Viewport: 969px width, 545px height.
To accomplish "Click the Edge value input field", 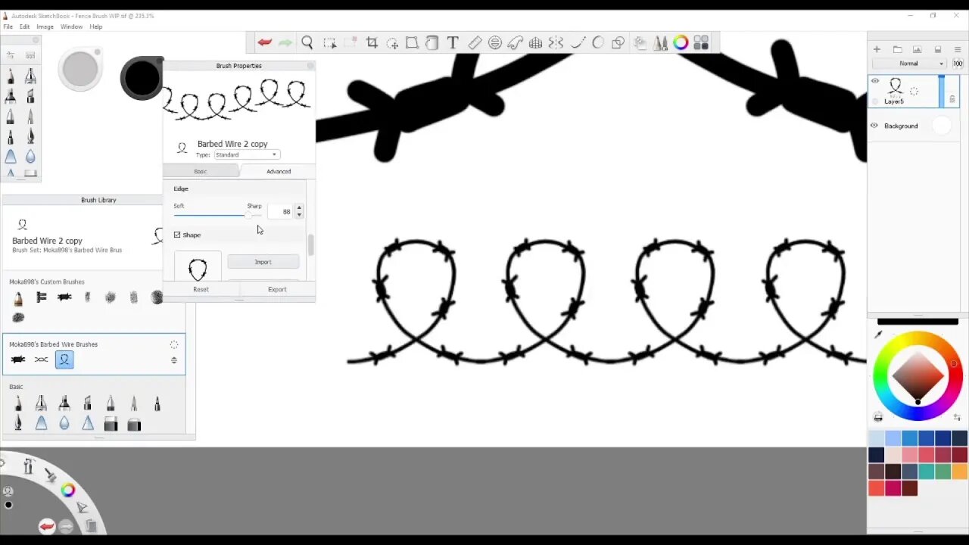I will coord(282,212).
